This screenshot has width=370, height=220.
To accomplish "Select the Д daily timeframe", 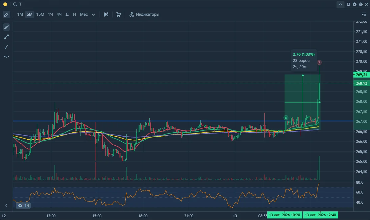I will coord(67,14).
